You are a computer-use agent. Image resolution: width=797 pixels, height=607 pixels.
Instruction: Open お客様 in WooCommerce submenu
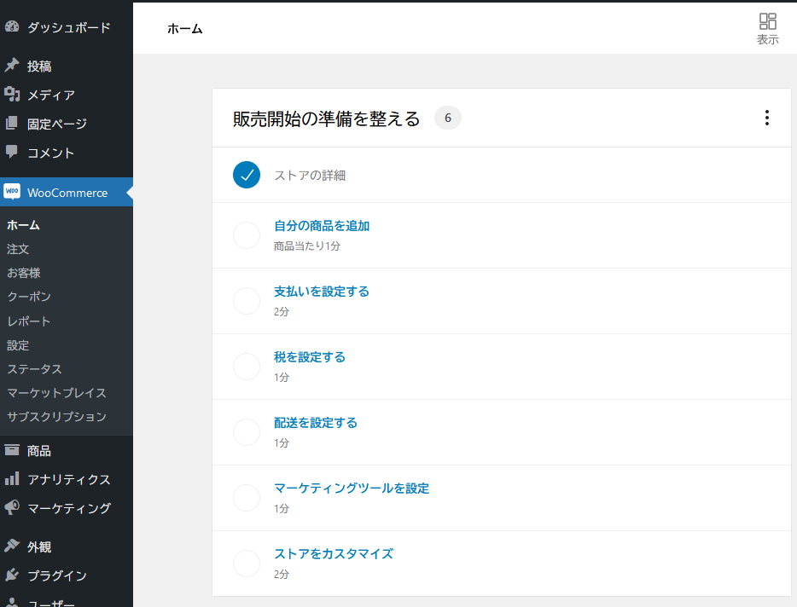pyautogui.click(x=23, y=273)
